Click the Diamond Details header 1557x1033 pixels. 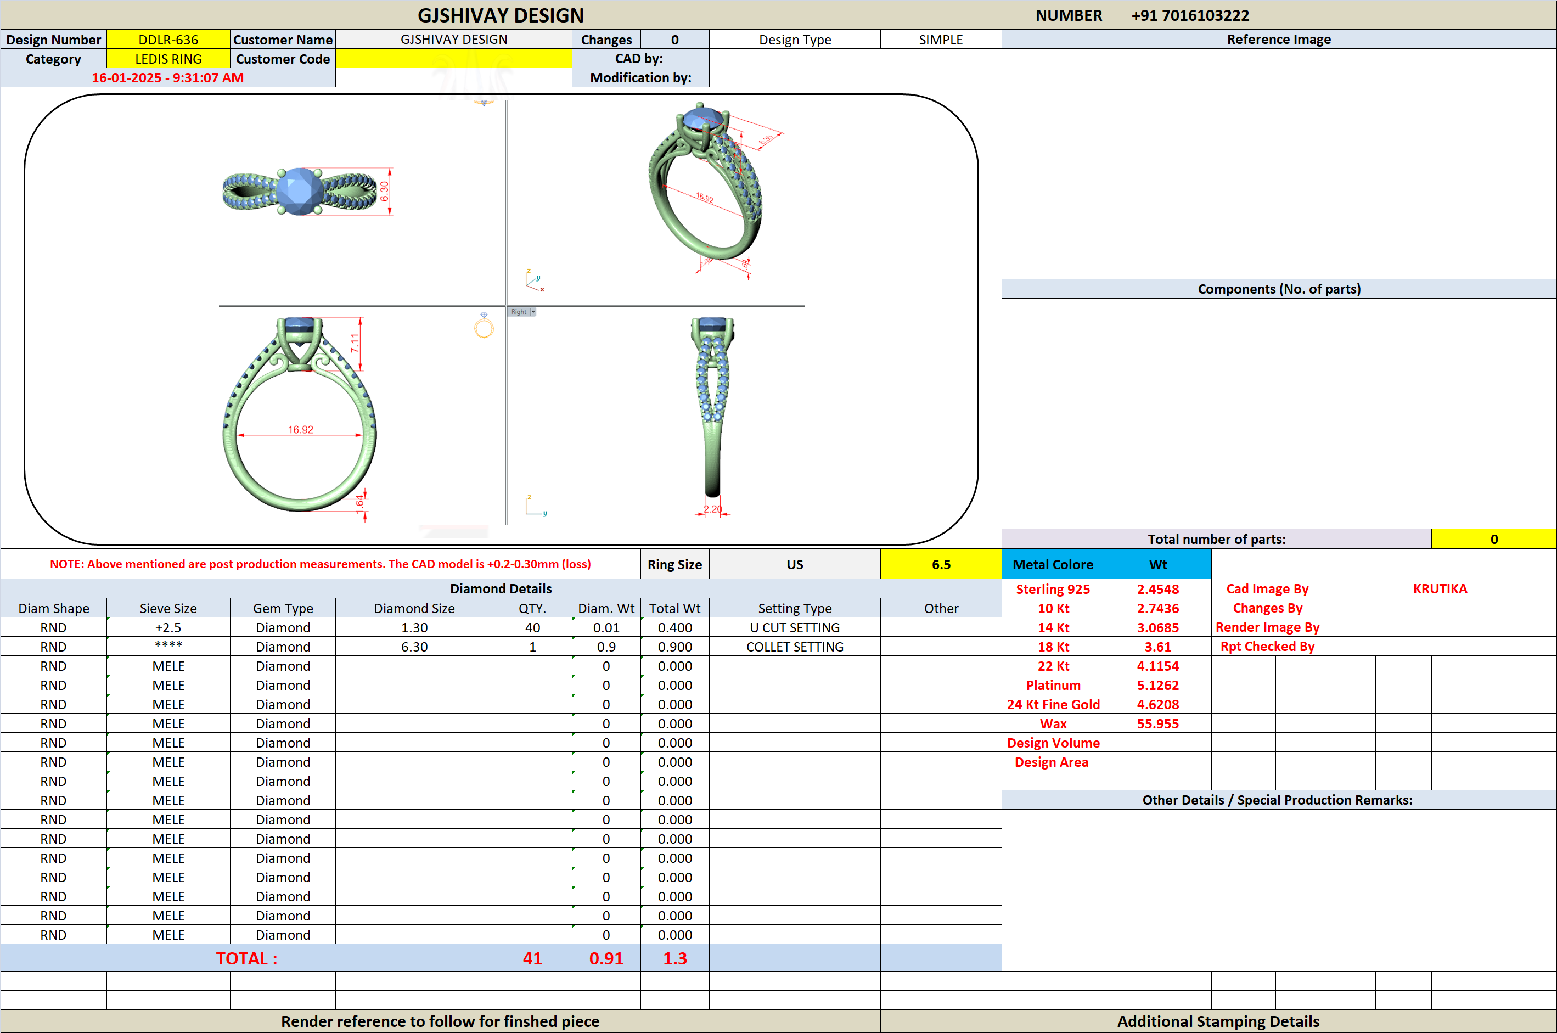click(501, 588)
